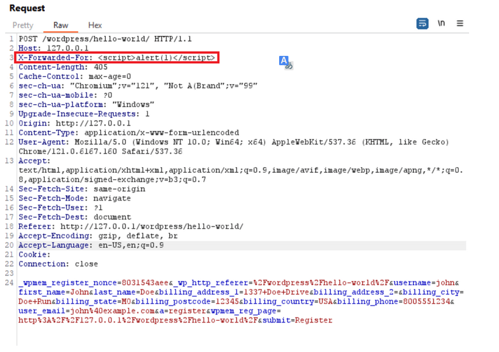Click the _wpmem_register_nonce body parameter
This screenshot has height=352, width=499.
point(93,283)
